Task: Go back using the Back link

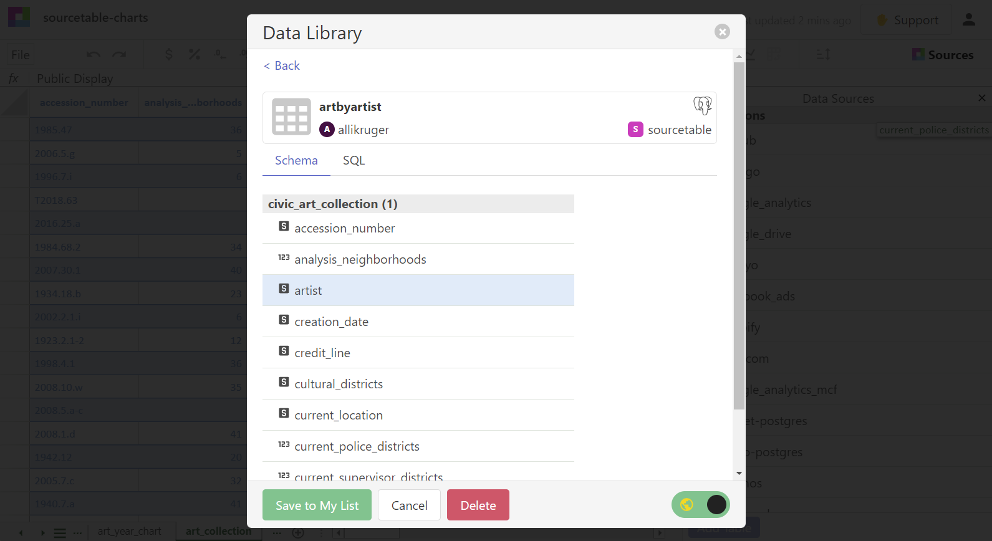Action: (x=282, y=65)
